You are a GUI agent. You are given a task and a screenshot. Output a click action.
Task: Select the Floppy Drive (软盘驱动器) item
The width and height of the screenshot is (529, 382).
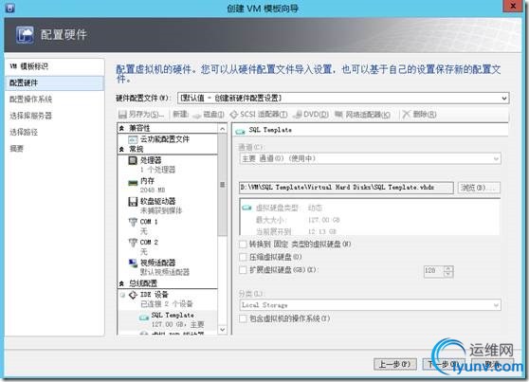pos(157,202)
